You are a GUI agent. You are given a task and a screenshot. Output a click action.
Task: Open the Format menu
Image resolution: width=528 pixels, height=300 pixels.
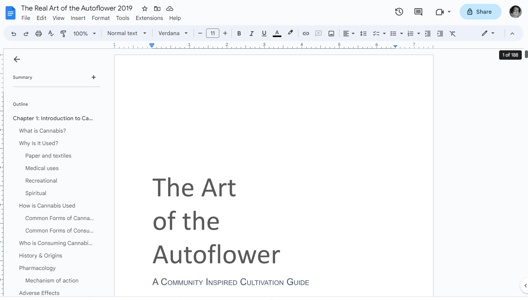(x=101, y=18)
